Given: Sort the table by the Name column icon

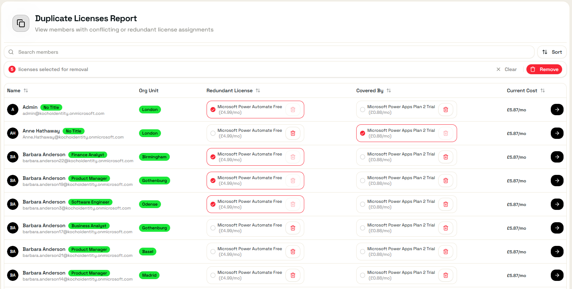Looking at the screenshot, I should (x=26, y=91).
